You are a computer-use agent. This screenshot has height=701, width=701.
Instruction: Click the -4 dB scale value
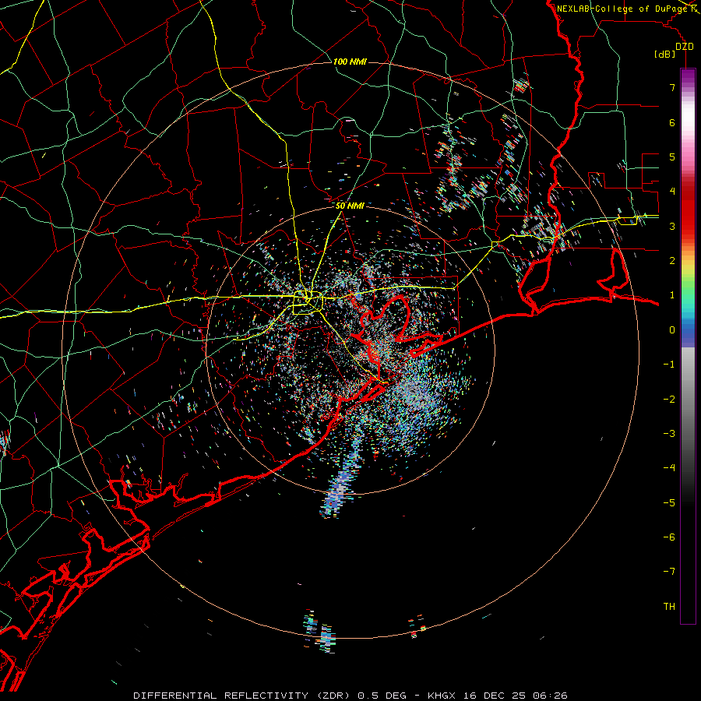pyautogui.click(x=669, y=467)
